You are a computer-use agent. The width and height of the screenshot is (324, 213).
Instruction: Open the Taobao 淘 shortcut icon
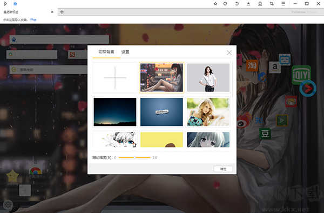click(252, 65)
